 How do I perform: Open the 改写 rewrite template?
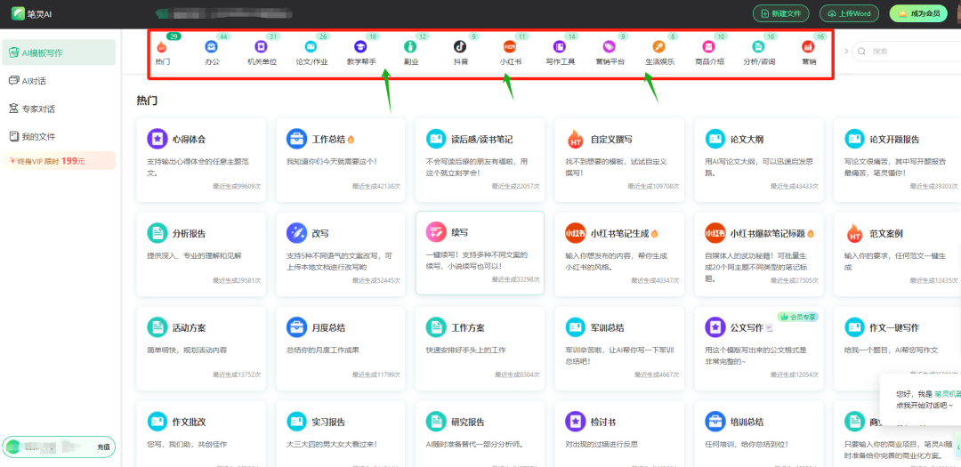(x=340, y=254)
